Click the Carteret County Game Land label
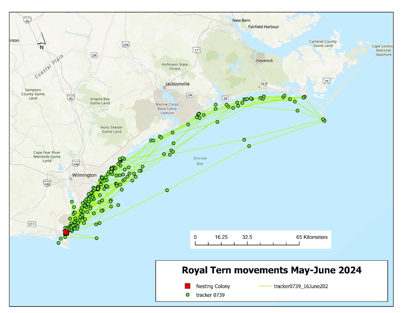The height and width of the screenshot is (313, 405). (323, 43)
